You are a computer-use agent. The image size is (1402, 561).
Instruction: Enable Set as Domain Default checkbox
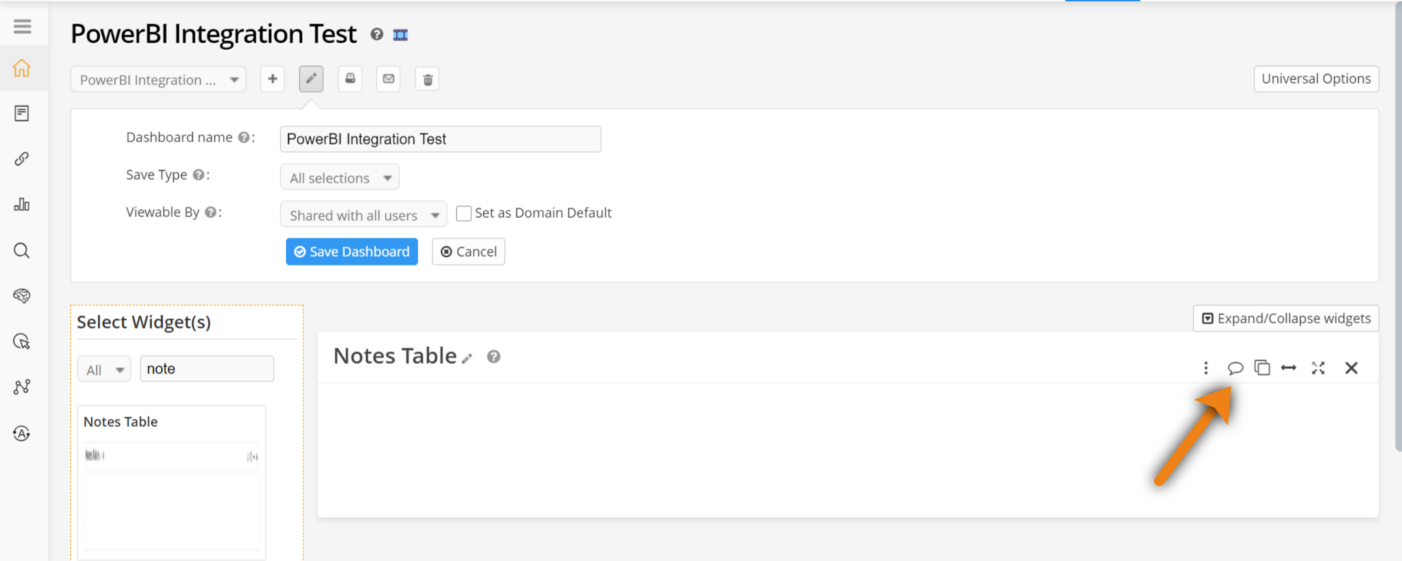click(463, 213)
